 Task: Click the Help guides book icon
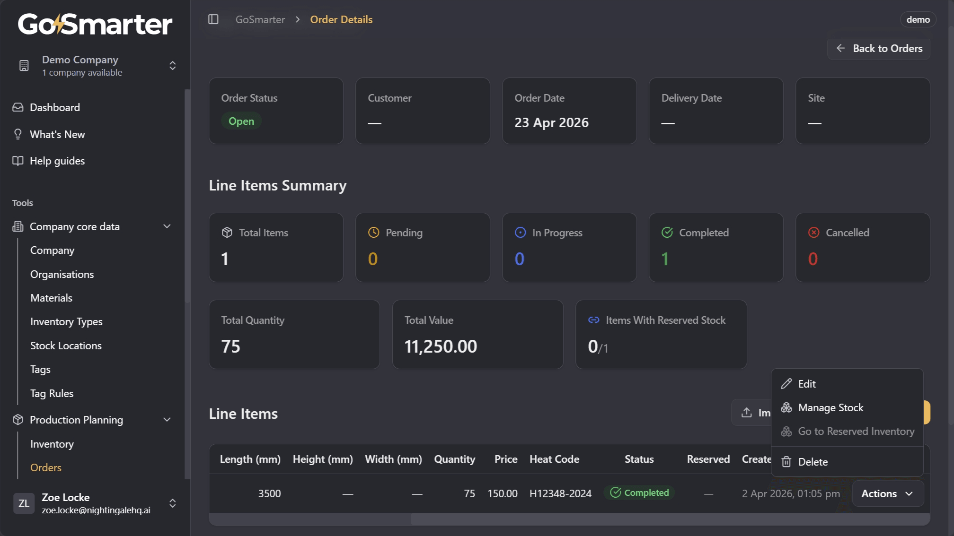click(x=18, y=161)
